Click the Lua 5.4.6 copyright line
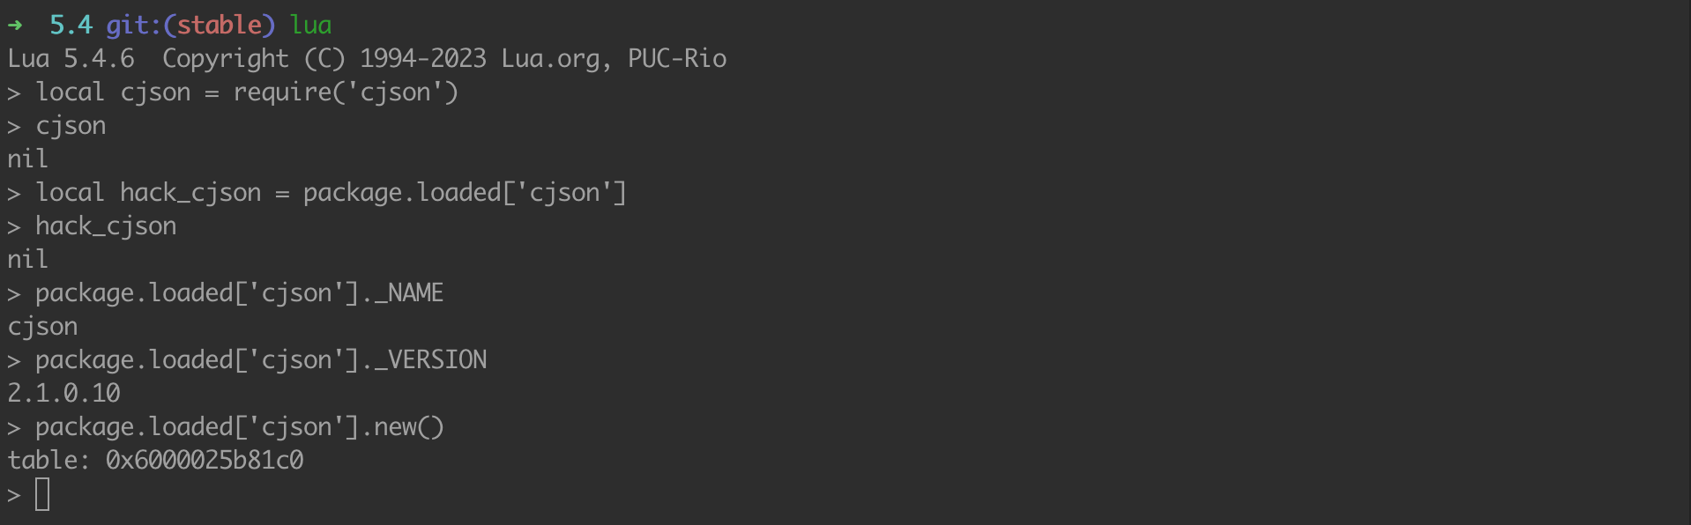The height and width of the screenshot is (525, 1691). pyautogui.click(x=367, y=59)
